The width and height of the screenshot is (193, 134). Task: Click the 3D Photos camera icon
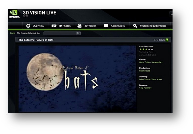(x=54, y=25)
